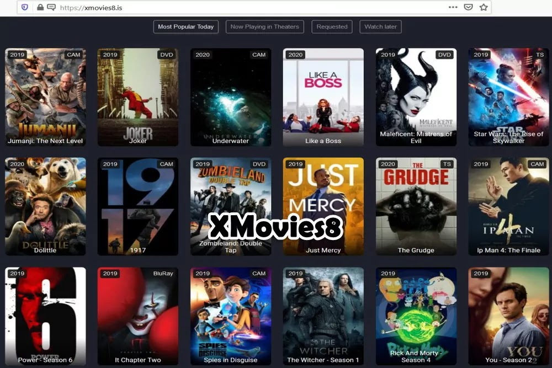Open Jumanji: The Next Level poster
The image size is (552, 368).
(x=45, y=97)
